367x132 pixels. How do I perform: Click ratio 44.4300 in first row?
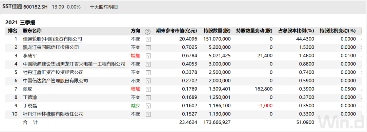pos(305,39)
